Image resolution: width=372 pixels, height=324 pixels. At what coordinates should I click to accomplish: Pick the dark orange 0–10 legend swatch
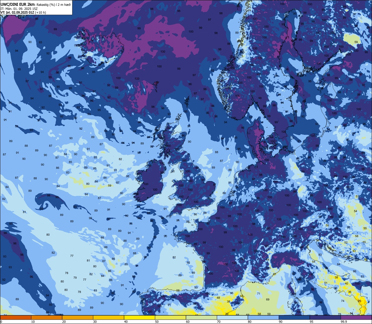[x=15, y=317]
